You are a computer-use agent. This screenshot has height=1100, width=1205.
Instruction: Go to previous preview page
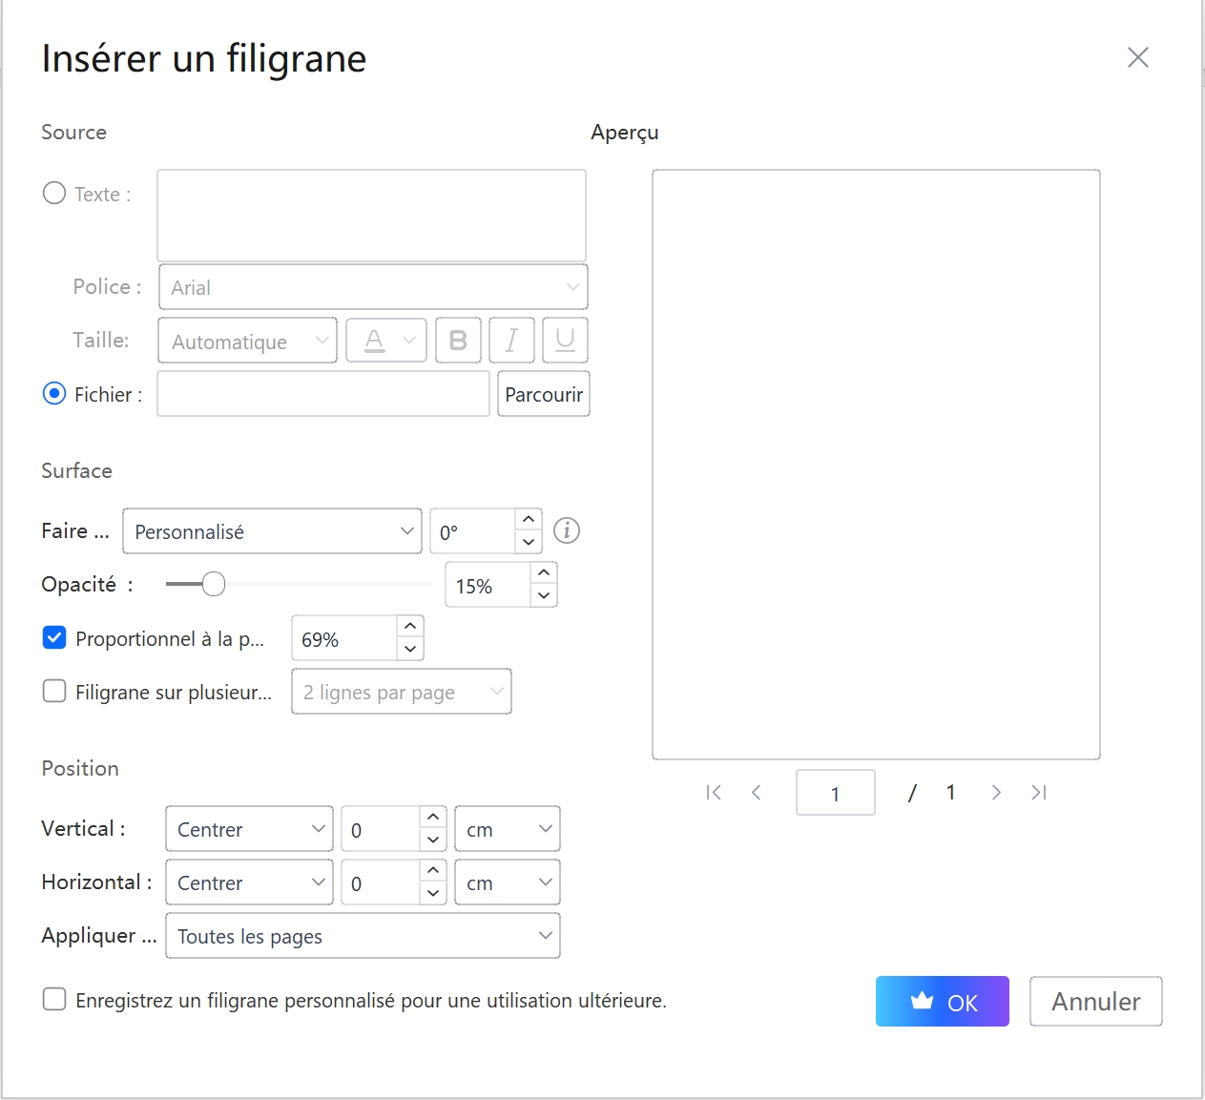tap(757, 792)
